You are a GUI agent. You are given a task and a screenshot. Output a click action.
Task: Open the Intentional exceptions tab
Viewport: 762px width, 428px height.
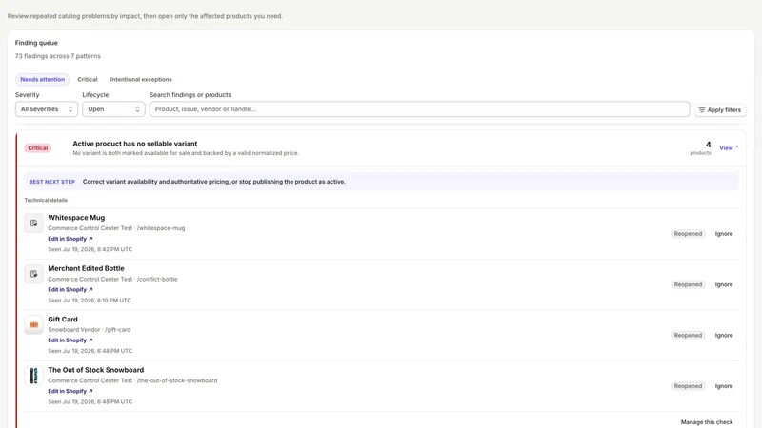(141, 79)
